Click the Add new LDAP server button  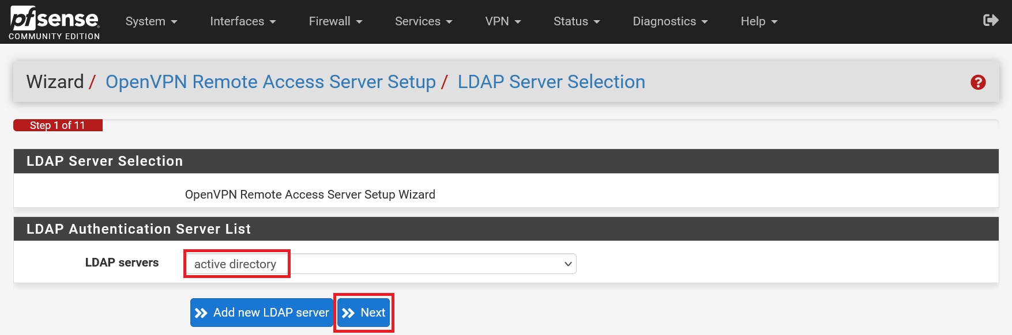pyautogui.click(x=262, y=313)
